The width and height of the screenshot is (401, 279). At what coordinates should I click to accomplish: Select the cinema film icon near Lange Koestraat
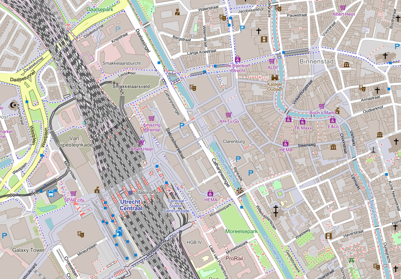[x=264, y=39]
